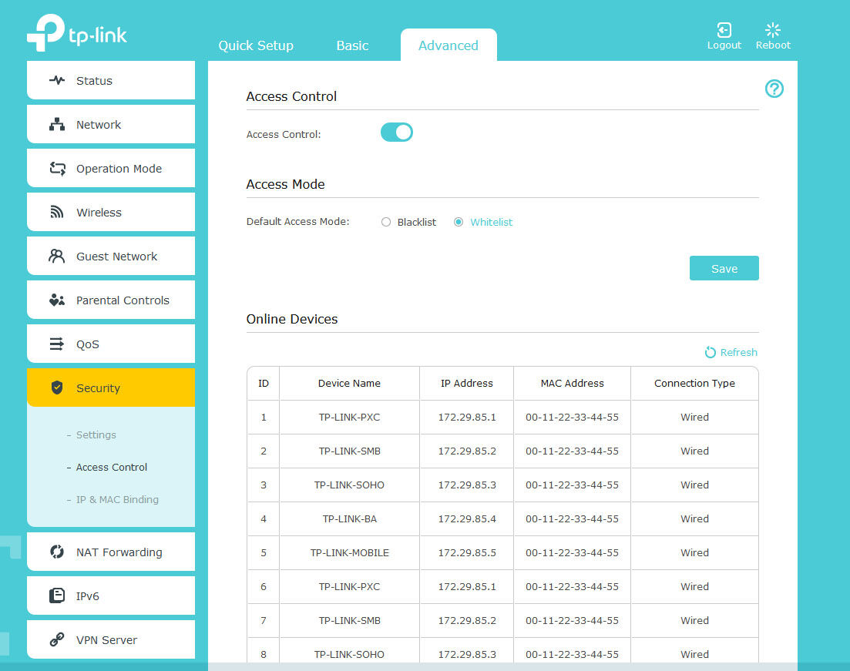This screenshot has width=850, height=671.
Task: Select row 3 device TP-LINK-SOHO
Action: tap(349, 485)
